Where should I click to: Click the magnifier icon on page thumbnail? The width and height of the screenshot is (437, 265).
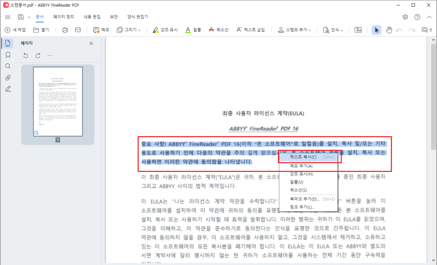36,133
